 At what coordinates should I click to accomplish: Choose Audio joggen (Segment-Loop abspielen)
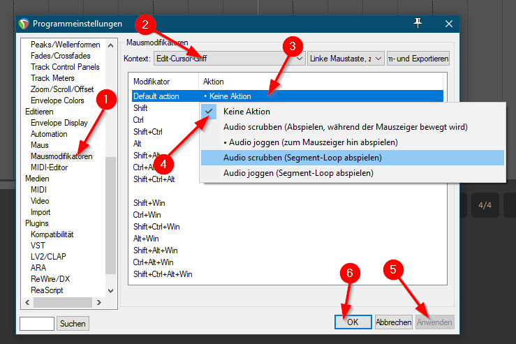click(353, 173)
